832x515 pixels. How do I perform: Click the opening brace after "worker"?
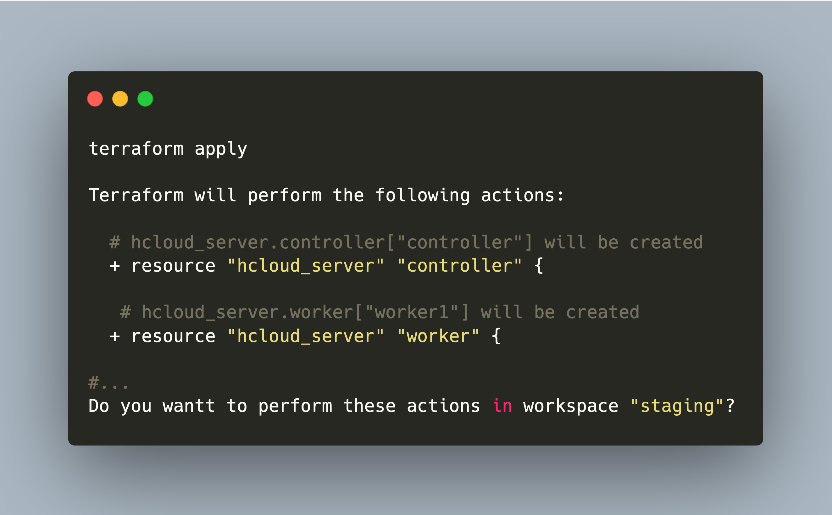point(496,336)
